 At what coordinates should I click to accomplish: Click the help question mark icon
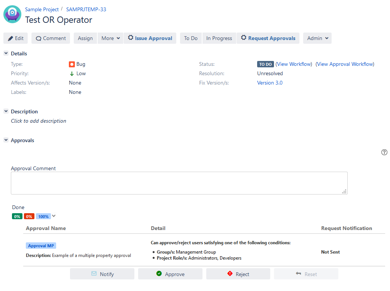pyautogui.click(x=384, y=152)
